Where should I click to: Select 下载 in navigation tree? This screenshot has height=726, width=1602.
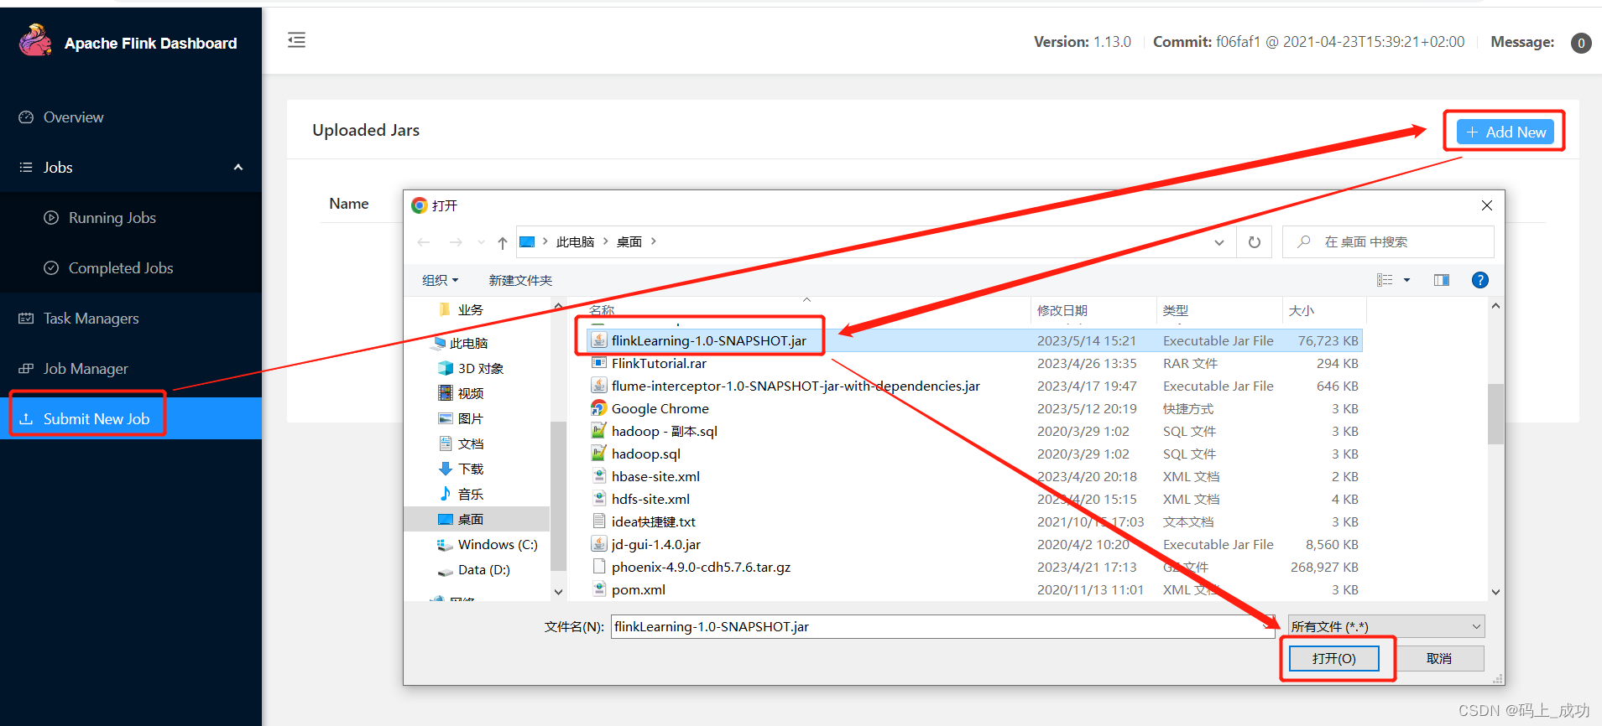(470, 469)
